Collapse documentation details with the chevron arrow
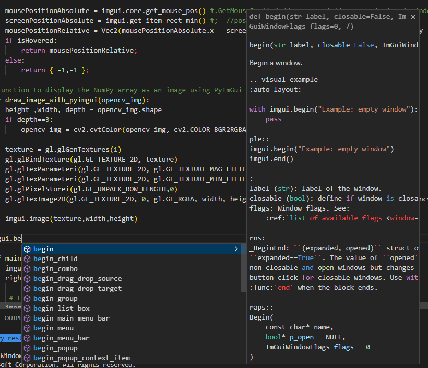This screenshot has width=428, height=368. coord(236,249)
